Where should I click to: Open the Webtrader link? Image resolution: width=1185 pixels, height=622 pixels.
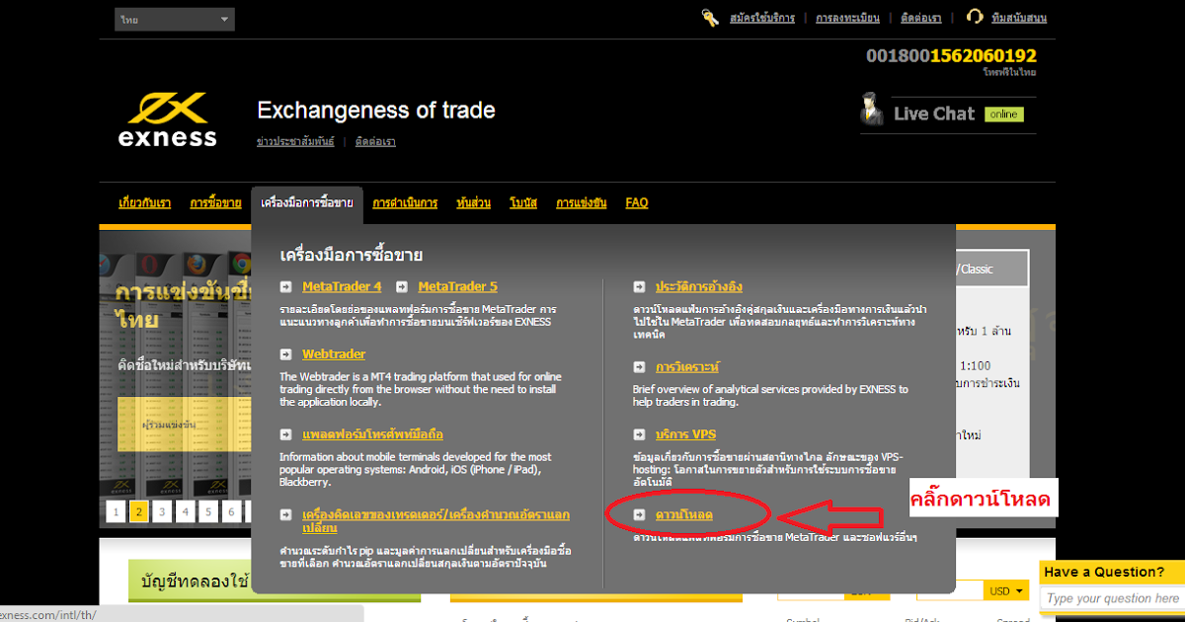tap(334, 354)
